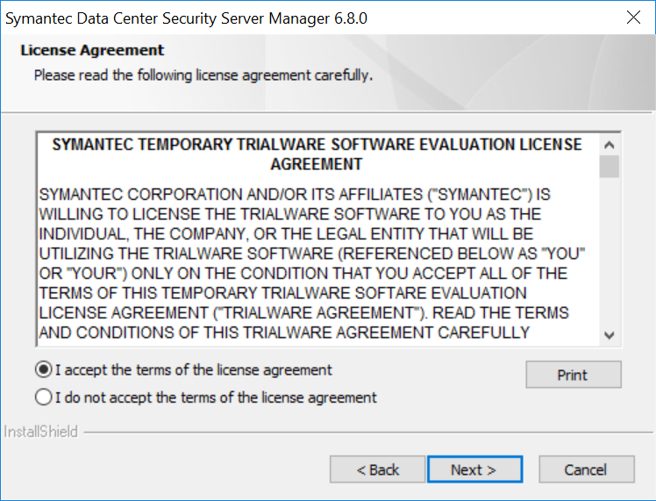Click the trialware agreement title in the text box
The height and width of the screenshot is (501, 656).
point(317,154)
